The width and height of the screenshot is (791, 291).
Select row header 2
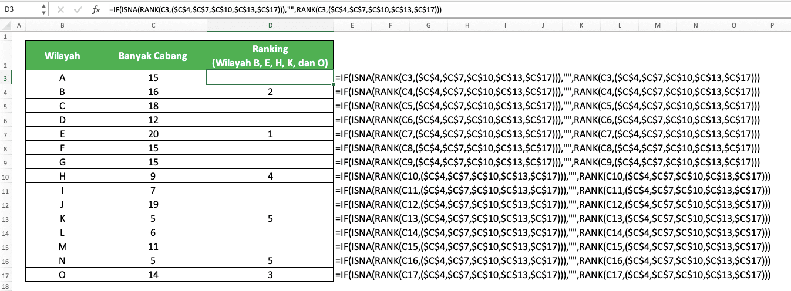coord(5,55)
